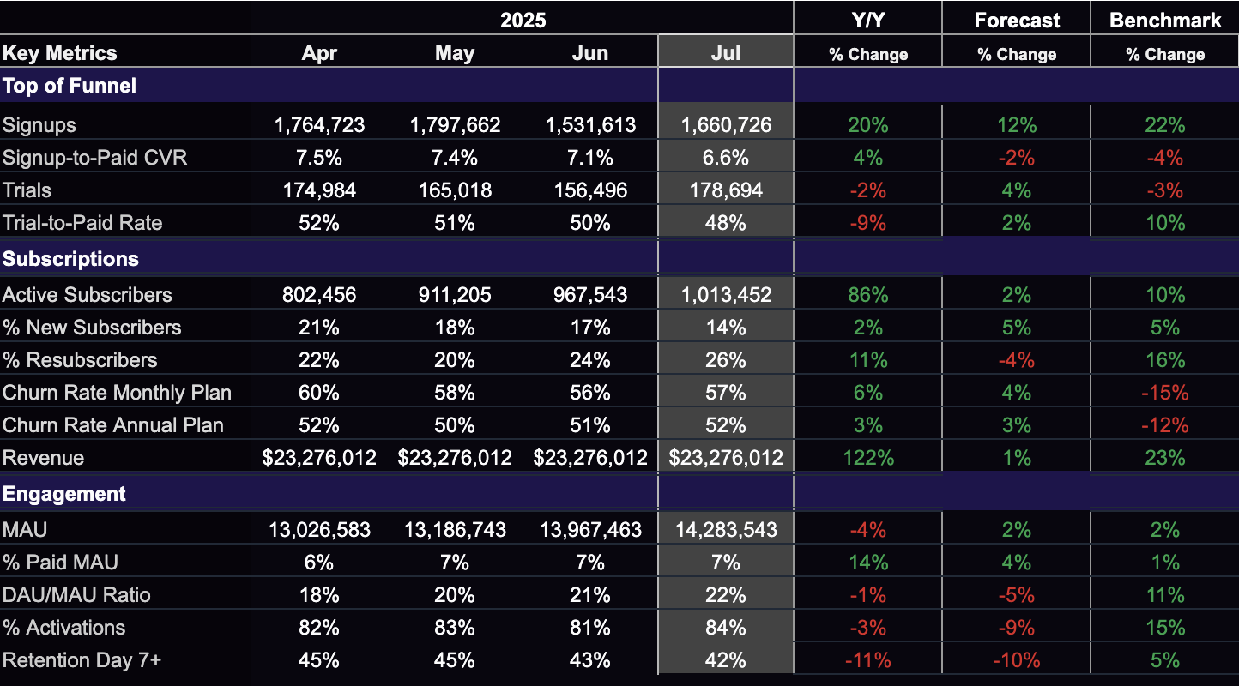Click the Revenue Y/Y change 122%
The height and width of the screenshot is (686, 1239).
(x=867, y=458)
